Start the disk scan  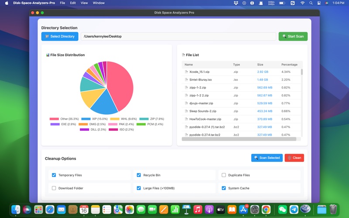click(x=293, y=37)
